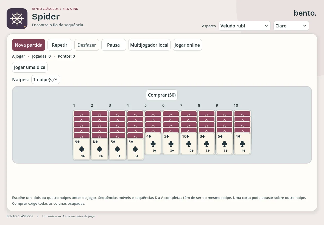324x225 pixels.
Task: Click Jogar online button
Action: [187, 45]
